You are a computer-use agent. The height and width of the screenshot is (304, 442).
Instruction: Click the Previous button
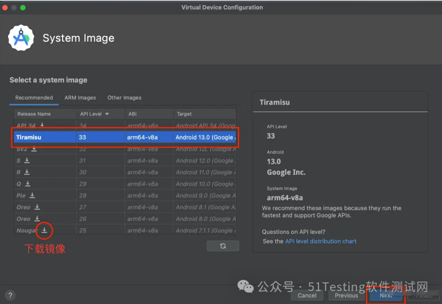(x=347, y=295)
